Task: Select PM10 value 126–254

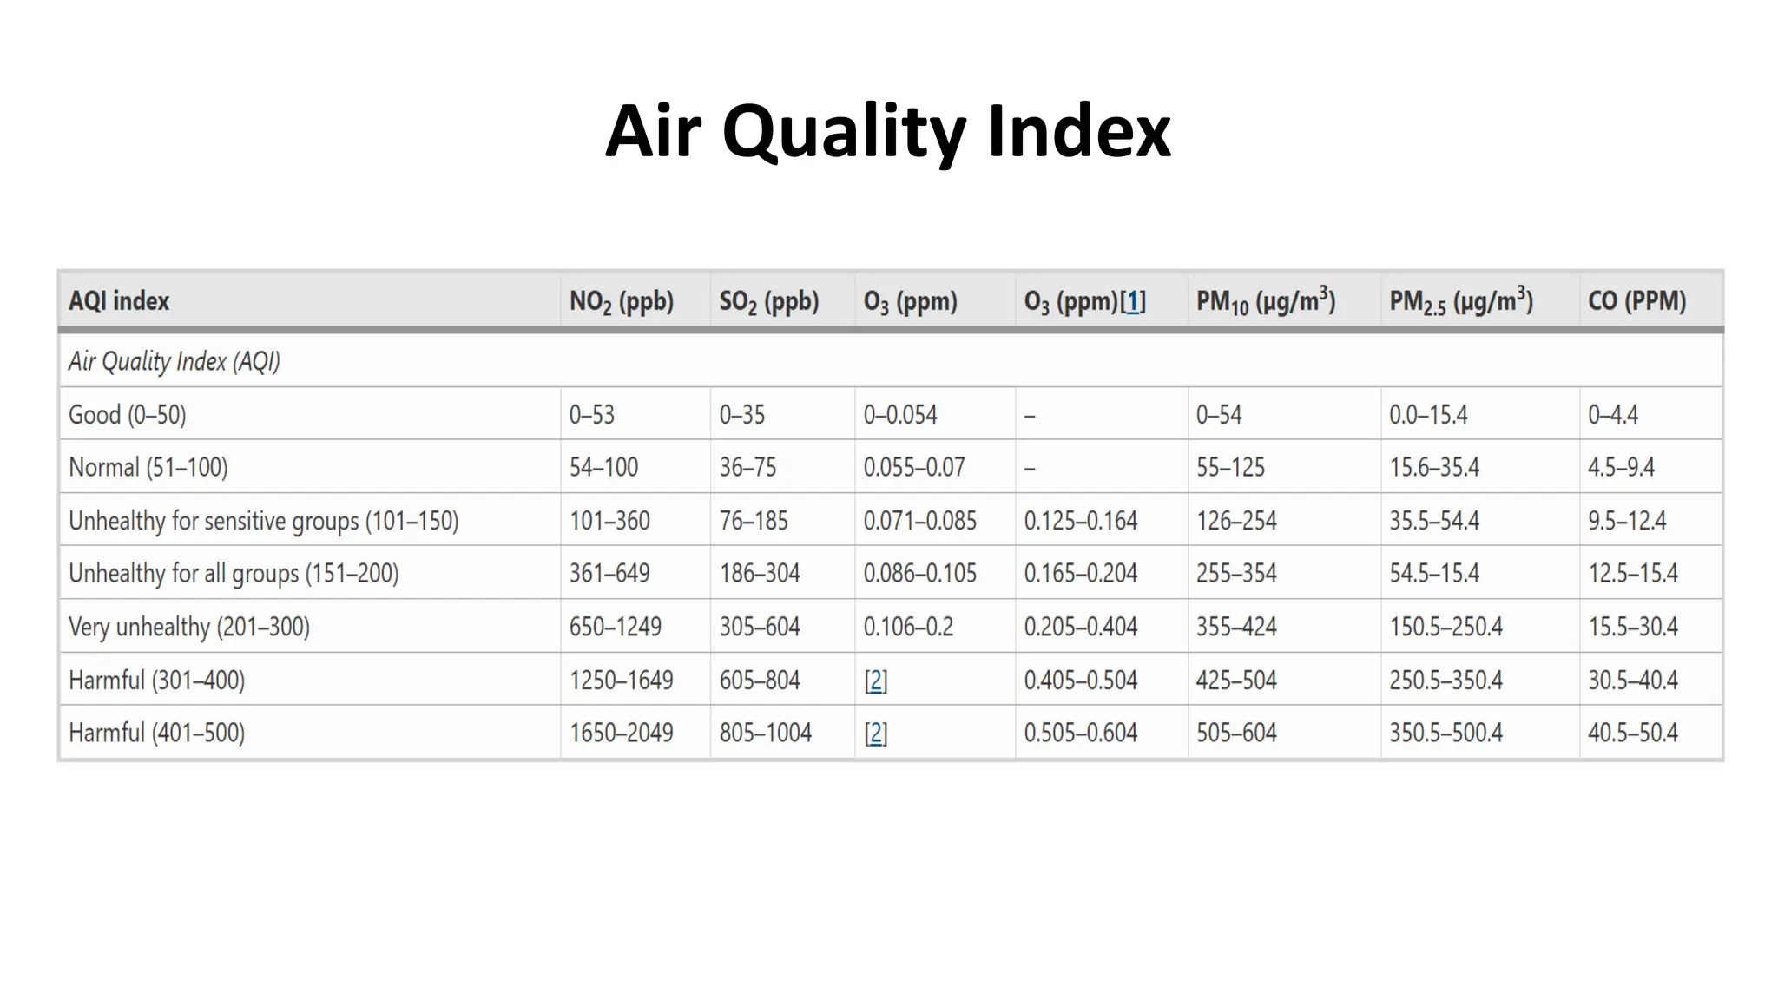Action: (1237, 521)
